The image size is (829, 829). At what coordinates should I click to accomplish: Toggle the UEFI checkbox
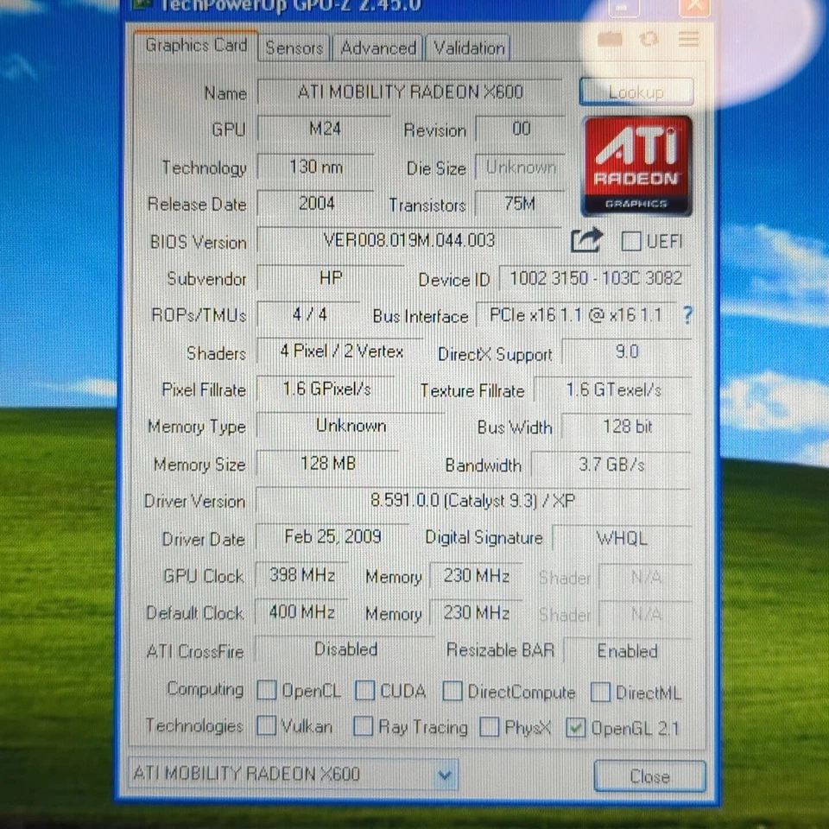point(631,242)
